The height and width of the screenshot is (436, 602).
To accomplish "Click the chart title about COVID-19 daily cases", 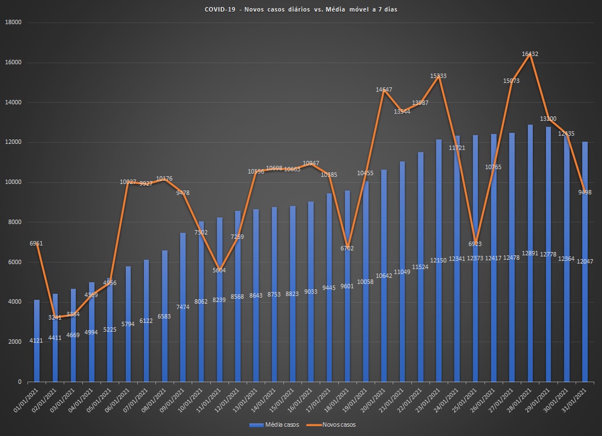I will 300,10.
